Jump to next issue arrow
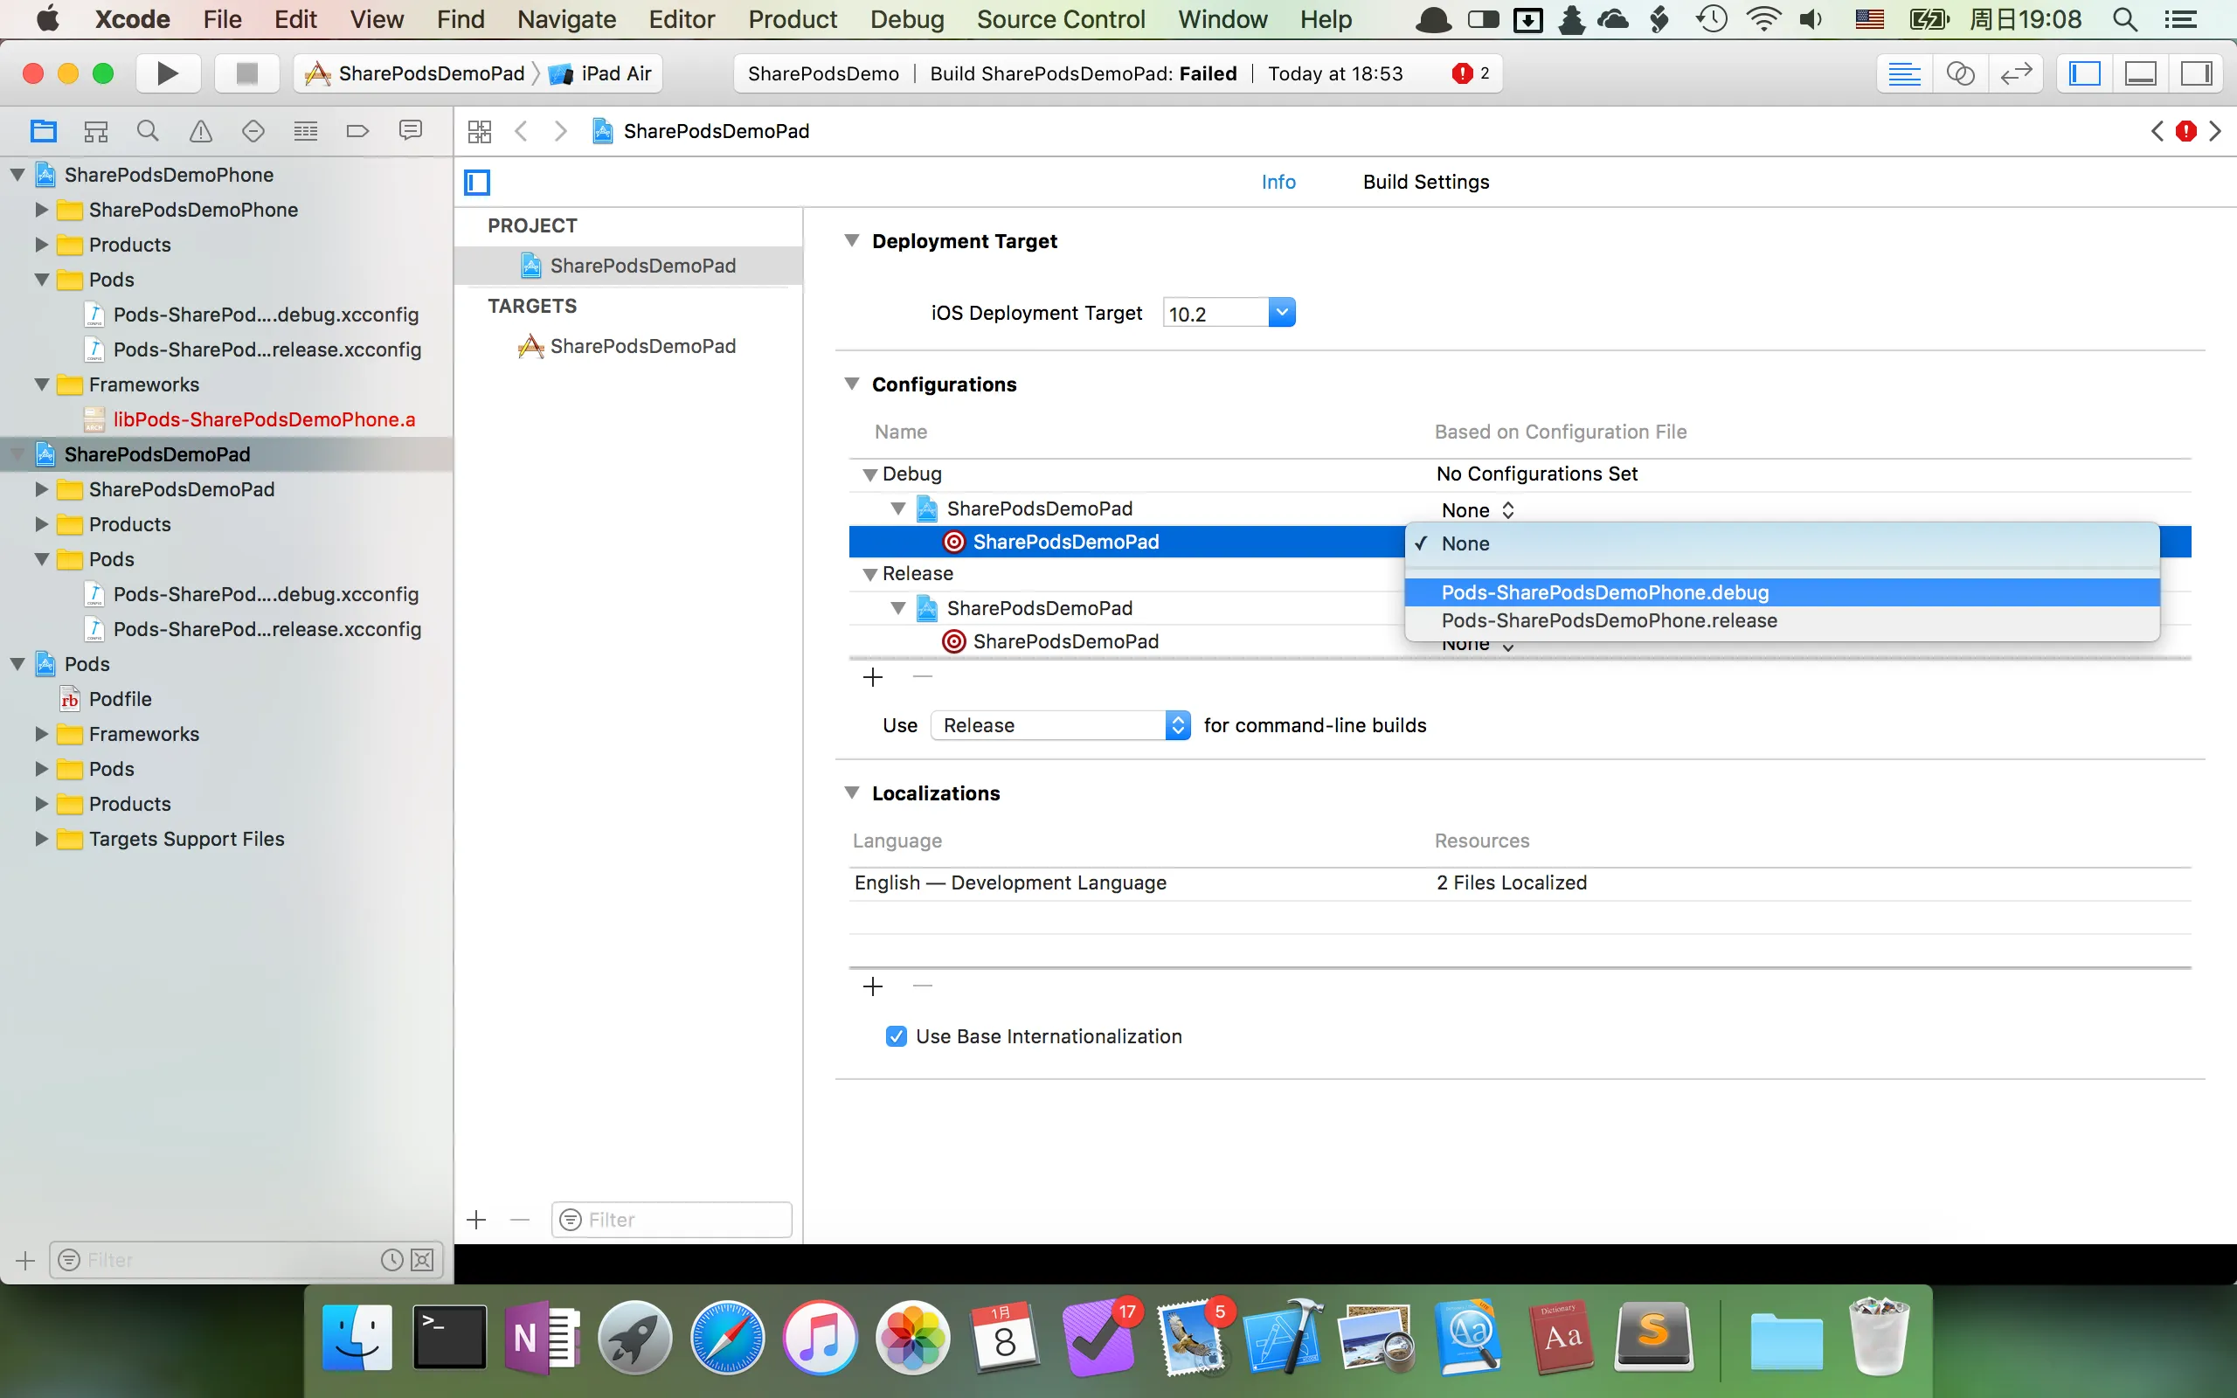The width and height of the screenshot is (2237, 1398). (x=2216, y=131)
